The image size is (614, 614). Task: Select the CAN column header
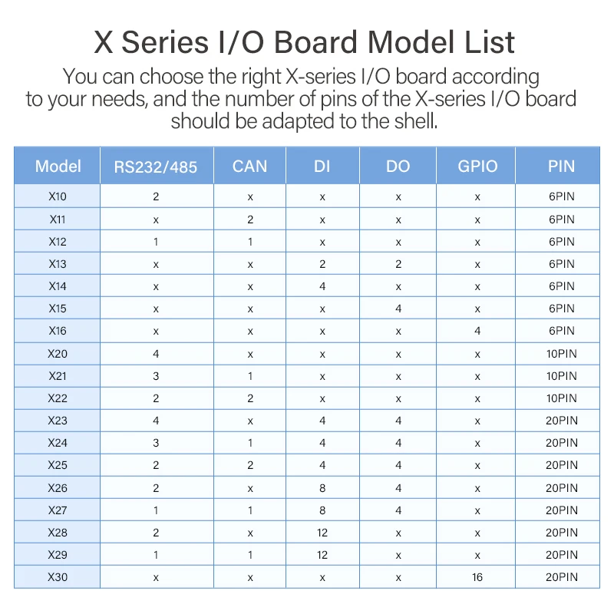pyautogui.click(x=249, y=166)
